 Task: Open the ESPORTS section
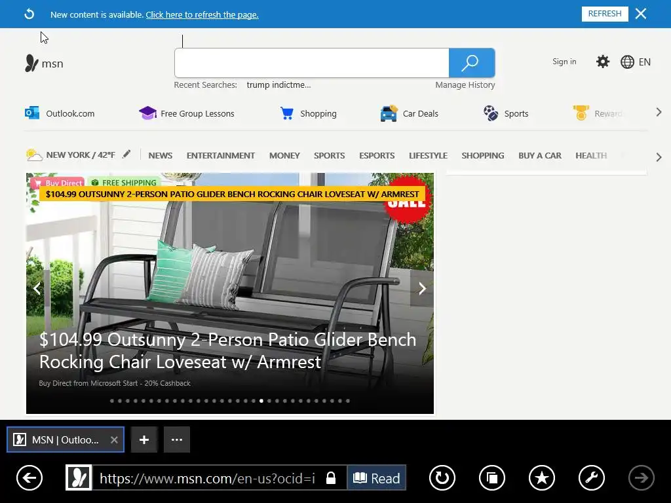(377, 156)
